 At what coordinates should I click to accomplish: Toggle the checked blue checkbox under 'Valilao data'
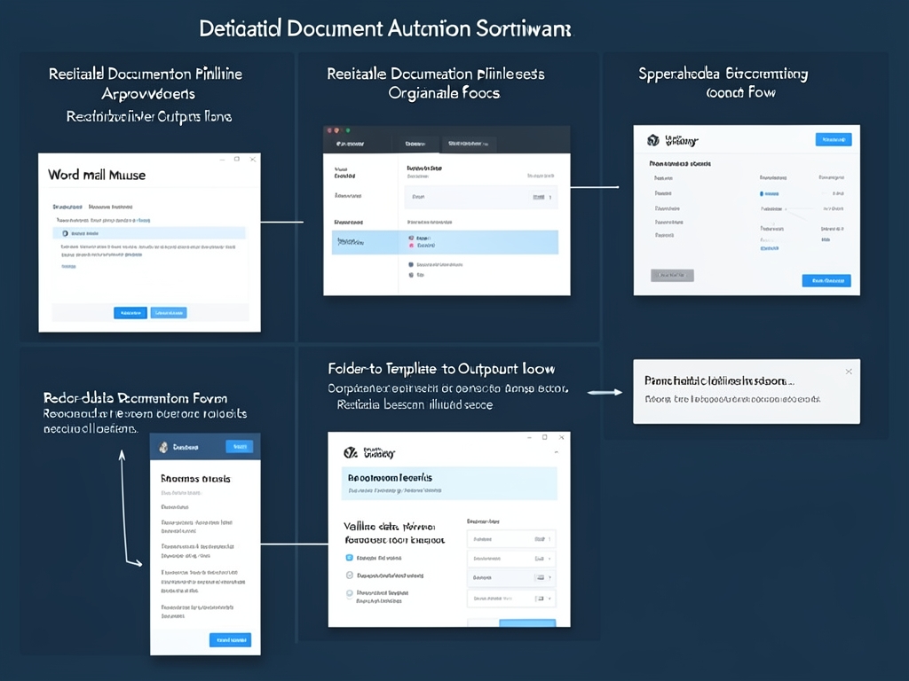[x=349, y=558]
